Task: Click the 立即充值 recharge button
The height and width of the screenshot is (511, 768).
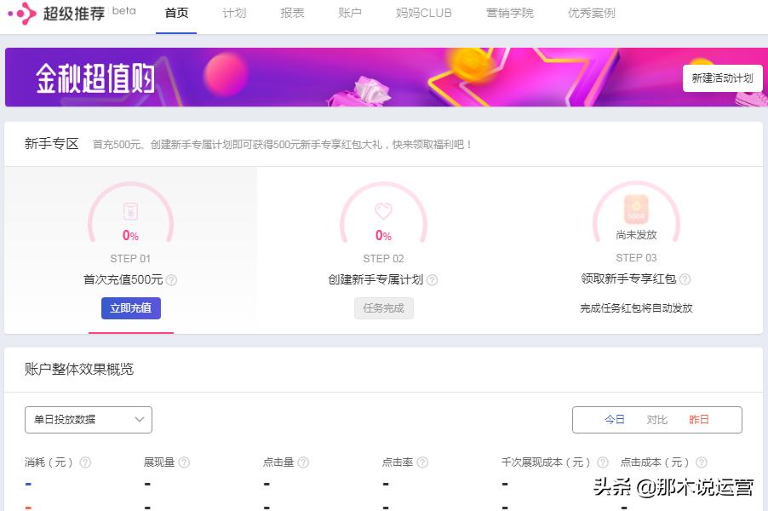Action: click(x=129, y=308)
